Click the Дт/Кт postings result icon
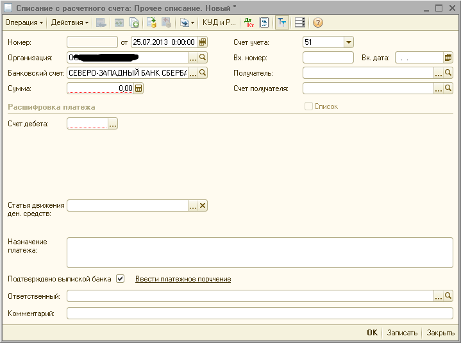The height and width of the screenshot is (343, 461). 249,22
